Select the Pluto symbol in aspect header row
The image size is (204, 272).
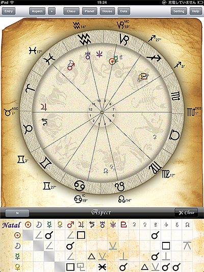click(123, 225)
